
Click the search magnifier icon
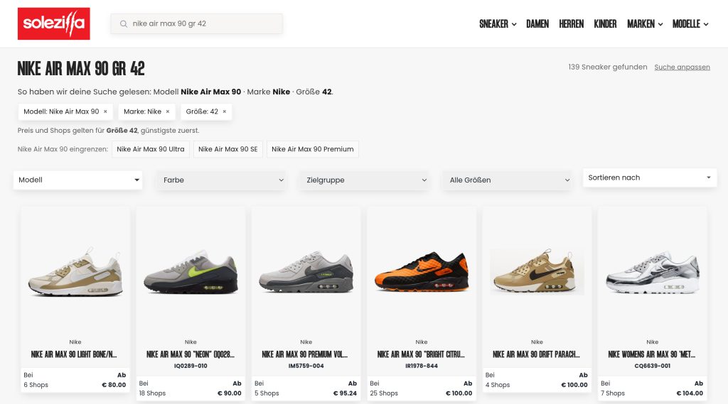click(124, 23)
